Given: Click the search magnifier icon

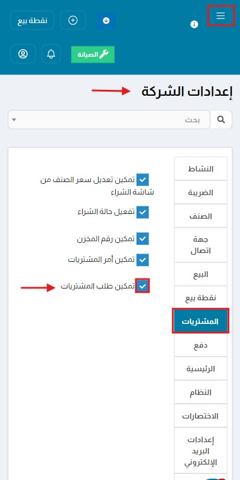Looking at the screenshot, I should pos(221,119).
